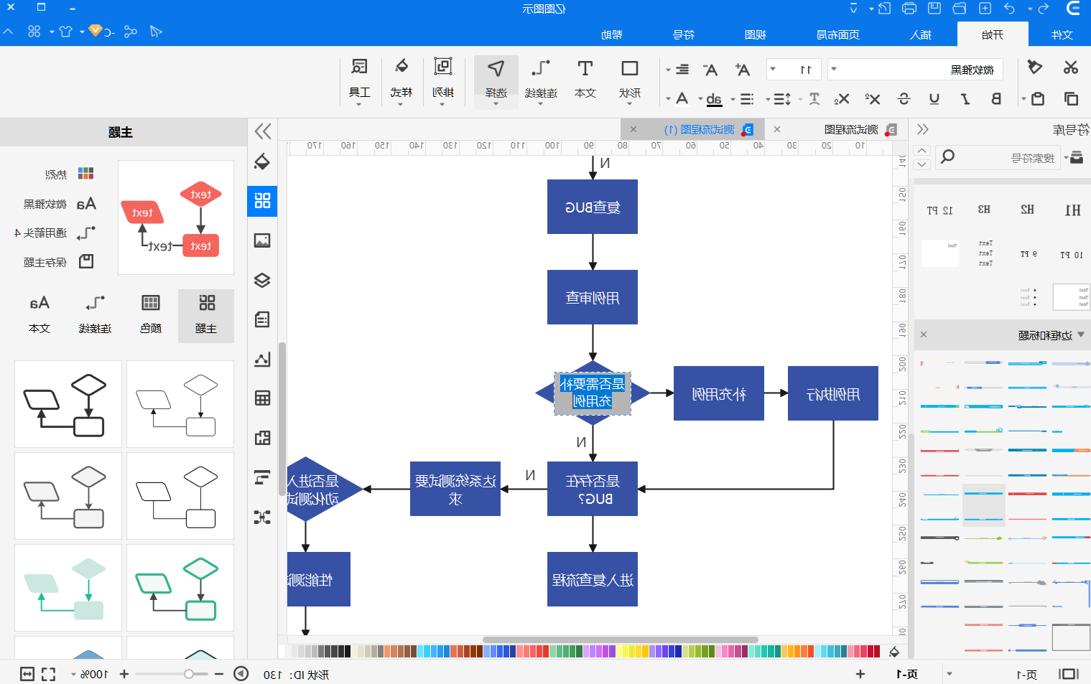Click the open folder icon in title bar
Screen dimensions: 1091x684
[x=960, y=9]
